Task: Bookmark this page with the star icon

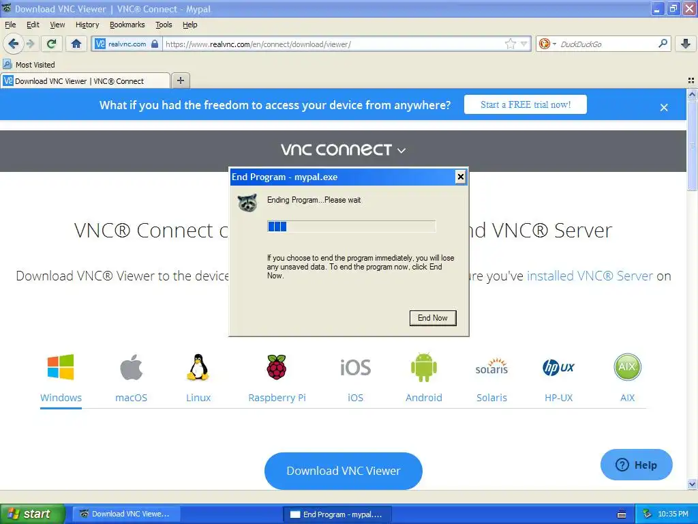Action: pos(510,44)
